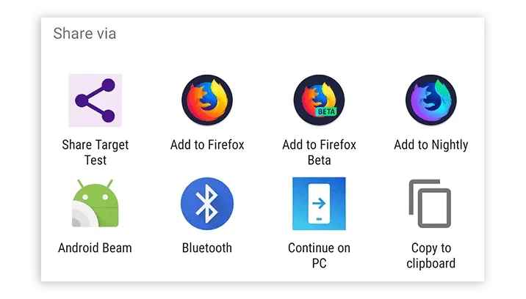Click the arrow inside Continue on PC icon
Viewport: 526px width, 299px height.
pos(319,203)
